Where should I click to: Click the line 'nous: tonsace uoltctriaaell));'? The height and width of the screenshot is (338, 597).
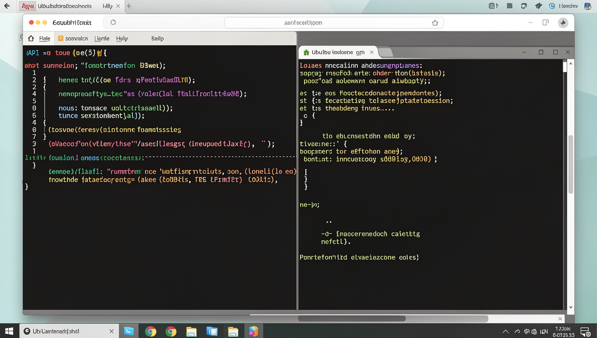[115, 108]
